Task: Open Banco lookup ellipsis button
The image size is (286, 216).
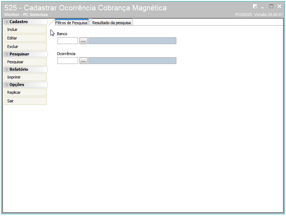Action: coord(83,41)
